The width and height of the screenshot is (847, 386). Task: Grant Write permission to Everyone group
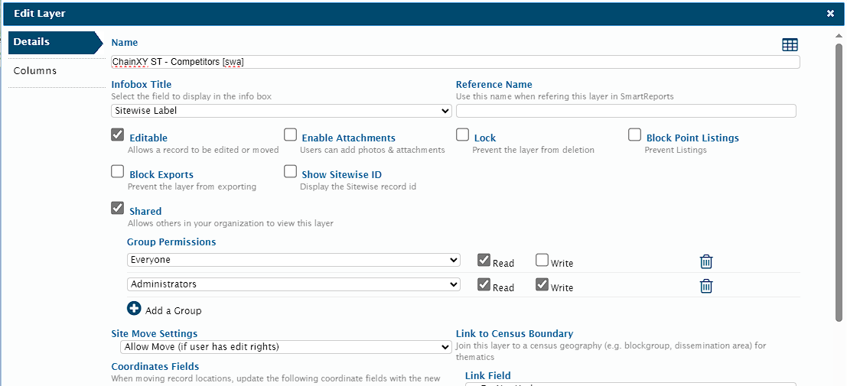click(x=542, y=261)
